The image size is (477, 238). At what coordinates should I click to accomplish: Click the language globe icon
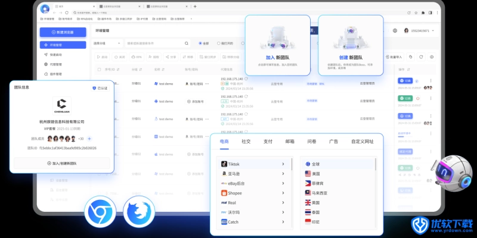(x=395, y=31)
